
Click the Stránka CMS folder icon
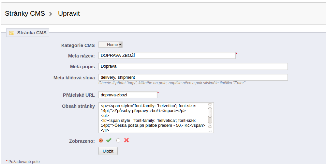[12, 33]
